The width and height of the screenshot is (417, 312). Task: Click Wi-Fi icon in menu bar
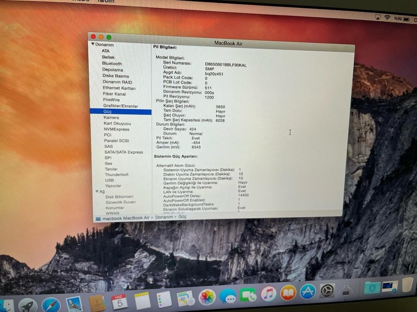coord(387,17)
